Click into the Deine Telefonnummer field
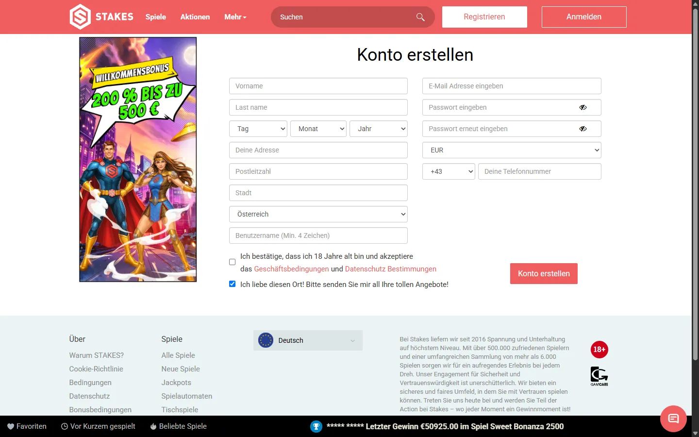Screen dimensions: 699x437 click(x=540, y=171)
